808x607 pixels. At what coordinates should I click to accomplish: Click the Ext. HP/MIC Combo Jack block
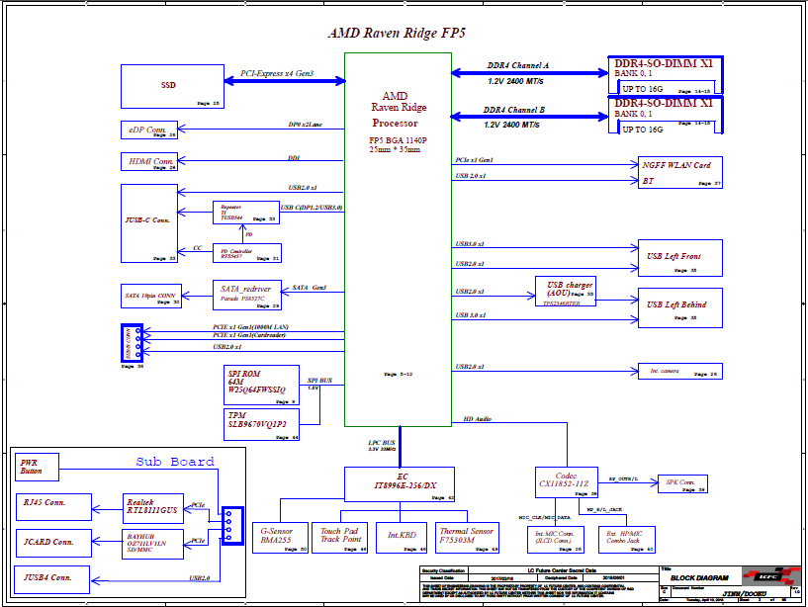tap(627, 540)
